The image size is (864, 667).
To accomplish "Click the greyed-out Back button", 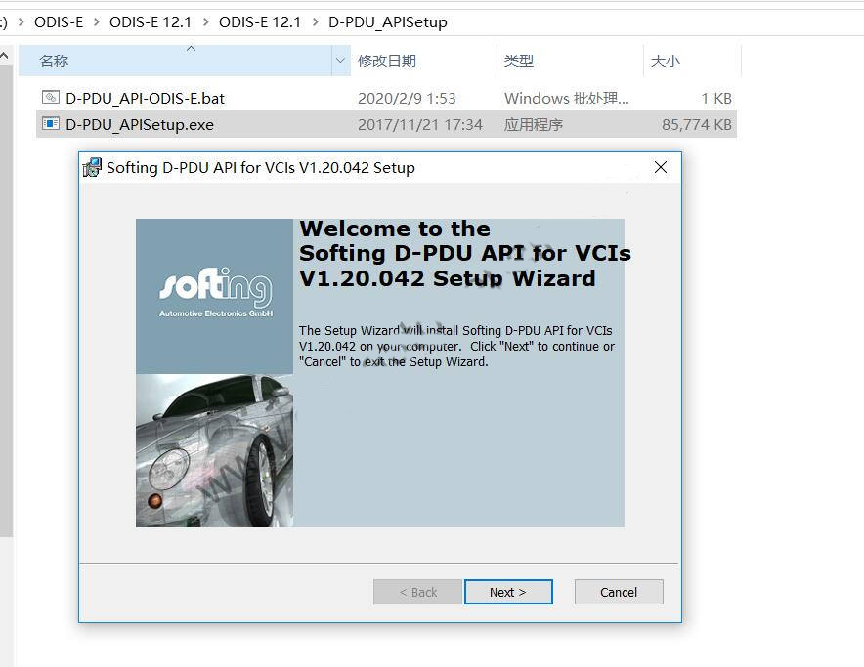I will pos(417,592).
